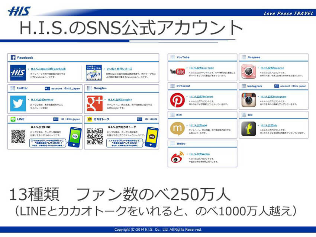
Task: Open the H.I.S.公式Instagram link
Action: pos(273,97)
